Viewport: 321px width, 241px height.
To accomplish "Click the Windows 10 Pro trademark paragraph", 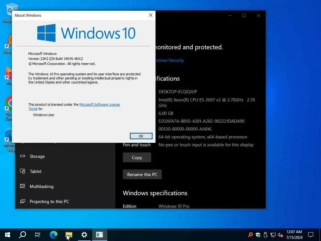I will [84, 78].
